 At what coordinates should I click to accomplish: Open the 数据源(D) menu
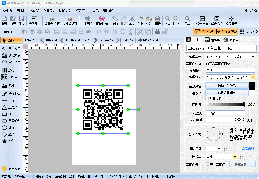click(65, 11)
